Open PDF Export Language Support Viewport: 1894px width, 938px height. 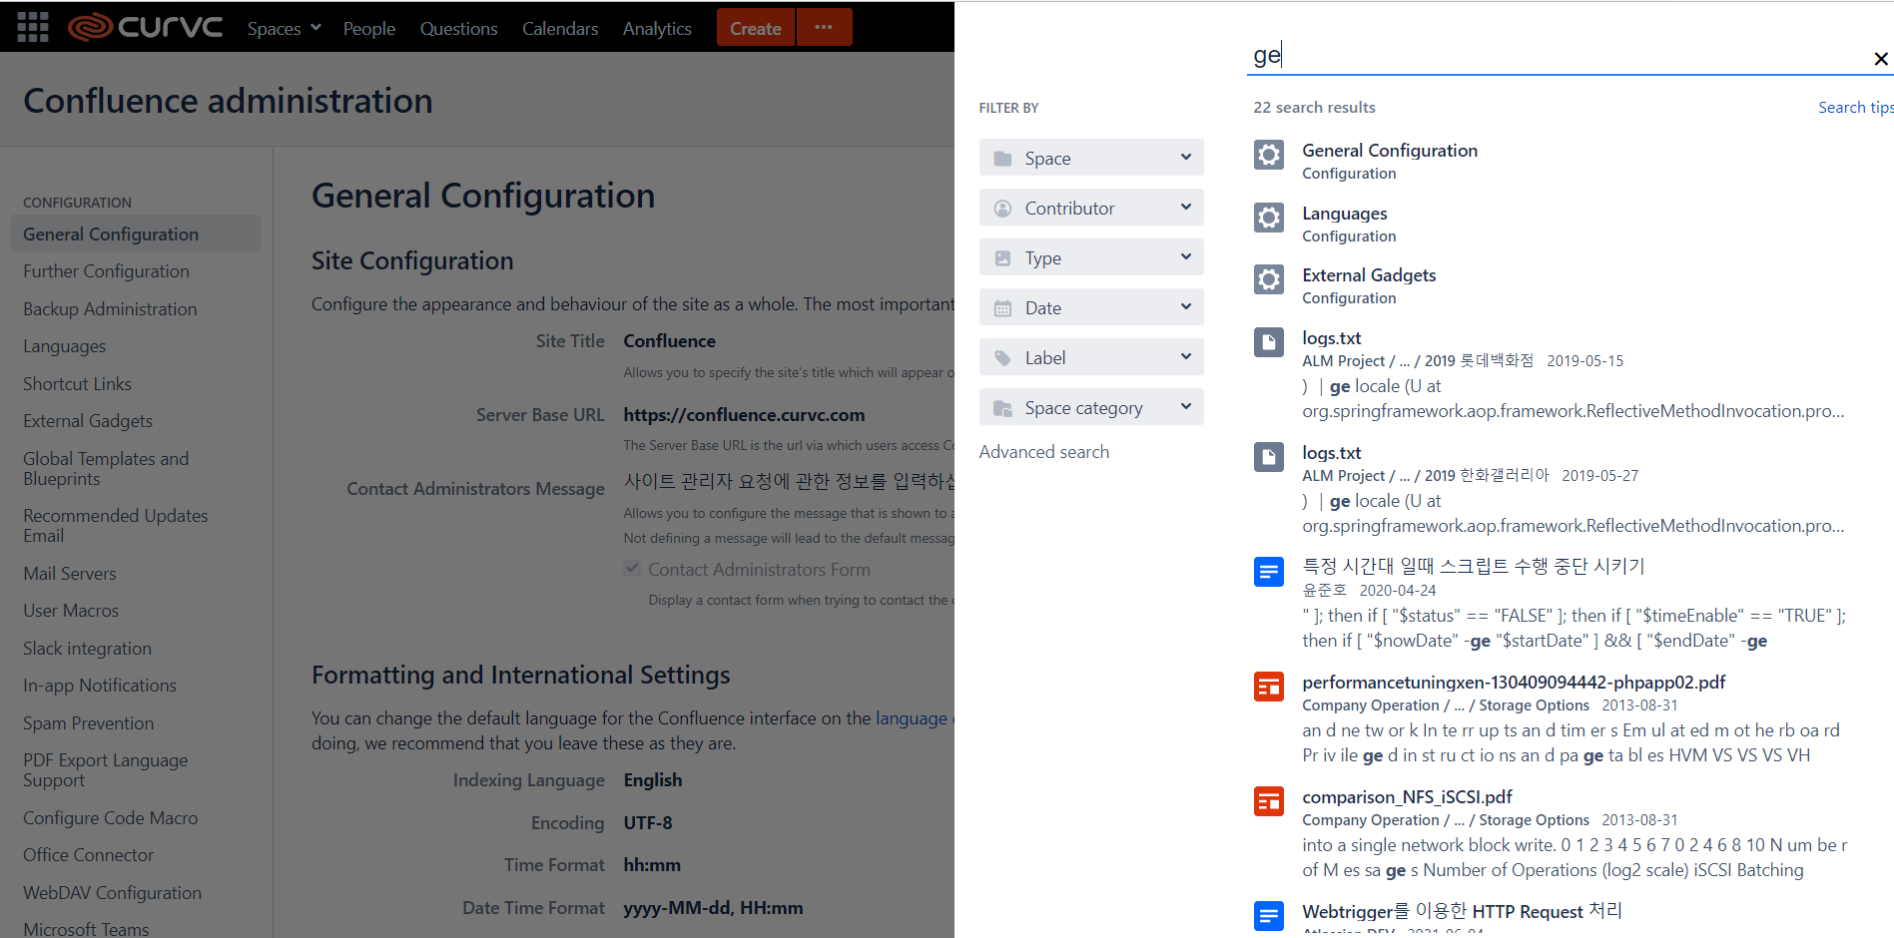pyautogui.click(x=105, y=770)
